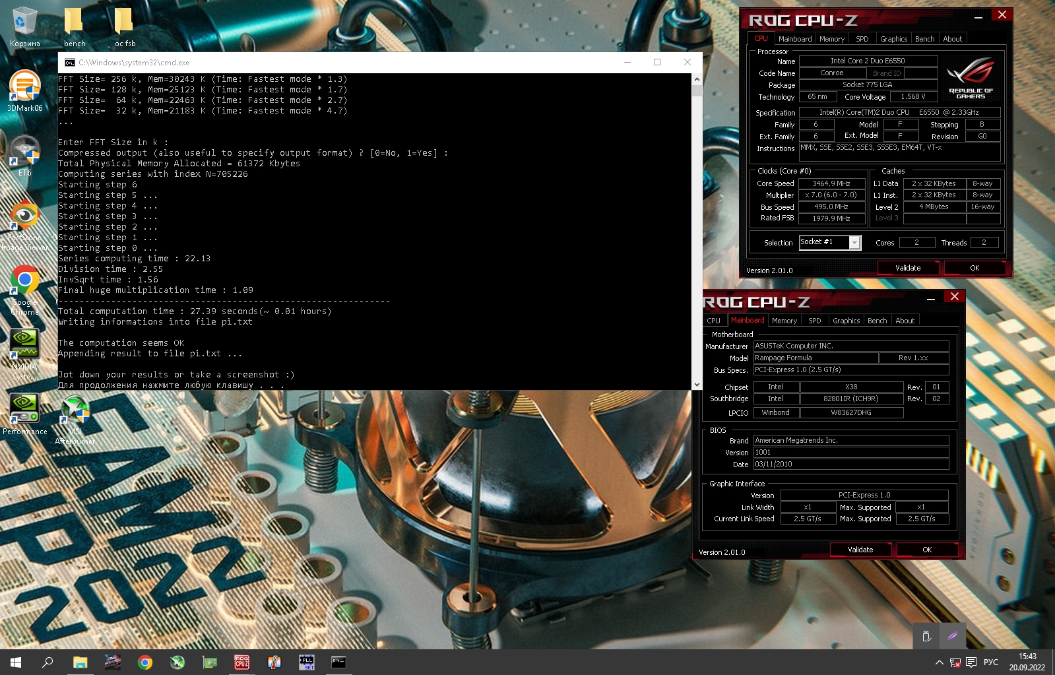Select CPU tab in lower CPU-Z window
Image resolution: width=1055 pixels, height=675 pixels.
[x=714, y=321]
